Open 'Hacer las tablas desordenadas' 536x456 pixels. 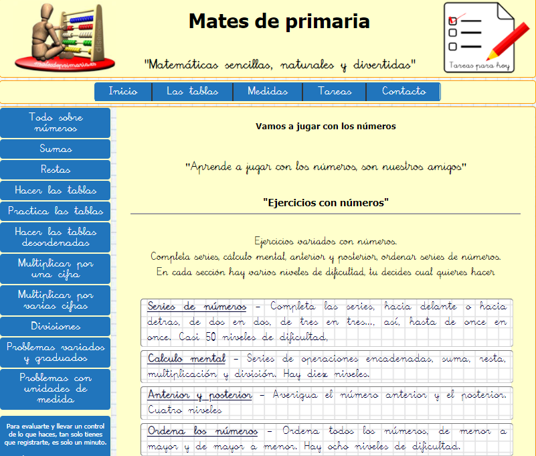(56, 237)
